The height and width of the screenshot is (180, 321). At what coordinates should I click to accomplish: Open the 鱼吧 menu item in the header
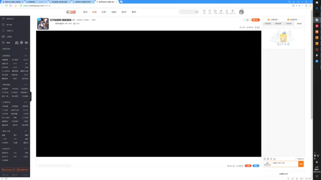point(134,12)
